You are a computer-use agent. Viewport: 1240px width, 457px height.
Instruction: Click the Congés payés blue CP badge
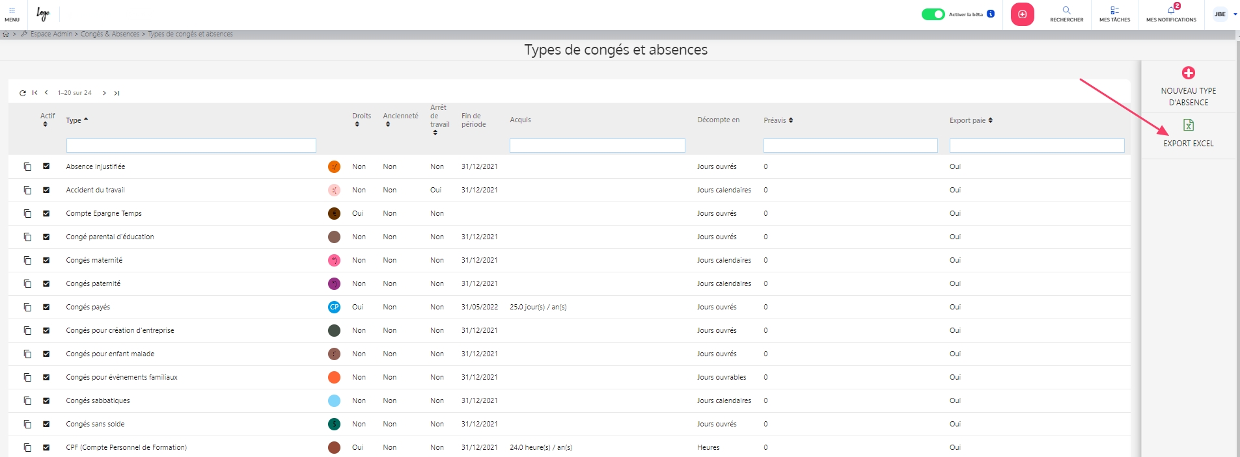pyautogui.click(x=334, y=307)
